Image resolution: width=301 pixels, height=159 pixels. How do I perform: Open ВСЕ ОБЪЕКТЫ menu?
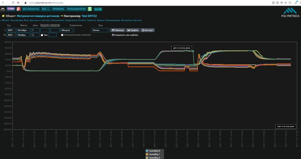(31, 9)
